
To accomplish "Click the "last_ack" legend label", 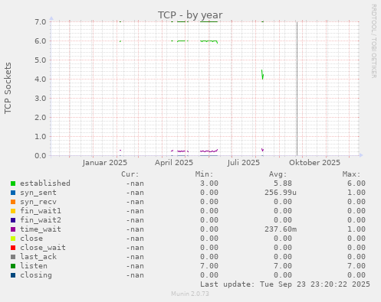I will click(38, 257).
